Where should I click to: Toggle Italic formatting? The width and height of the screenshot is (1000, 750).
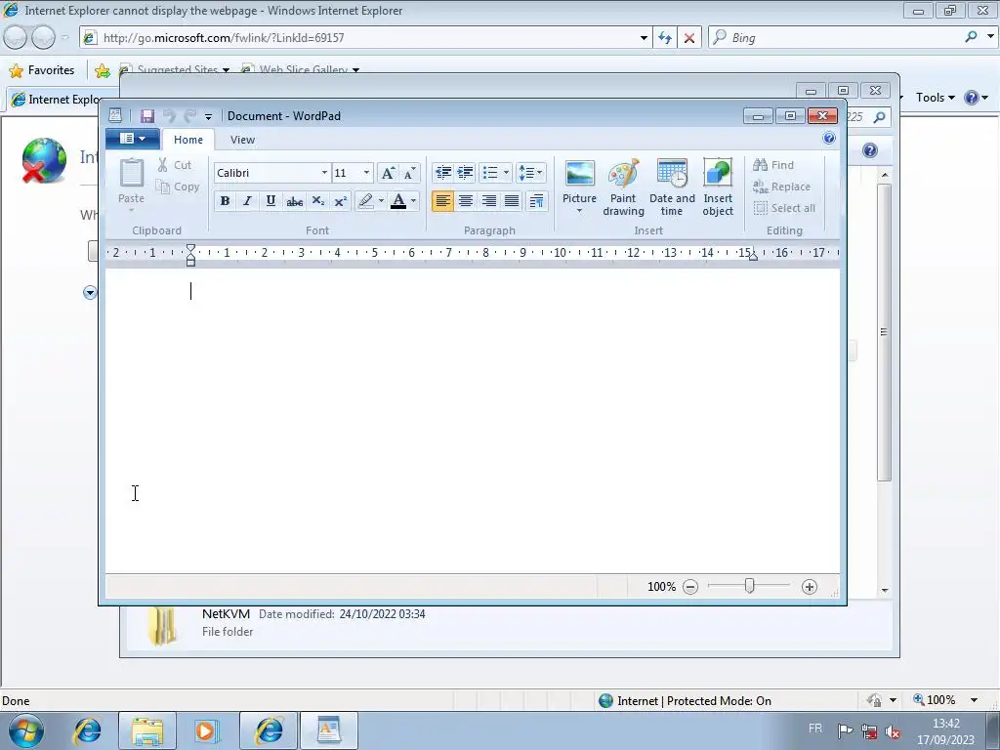coord(247,201)
